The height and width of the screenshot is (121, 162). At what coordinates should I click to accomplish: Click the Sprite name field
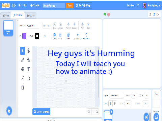click(116, 95)
